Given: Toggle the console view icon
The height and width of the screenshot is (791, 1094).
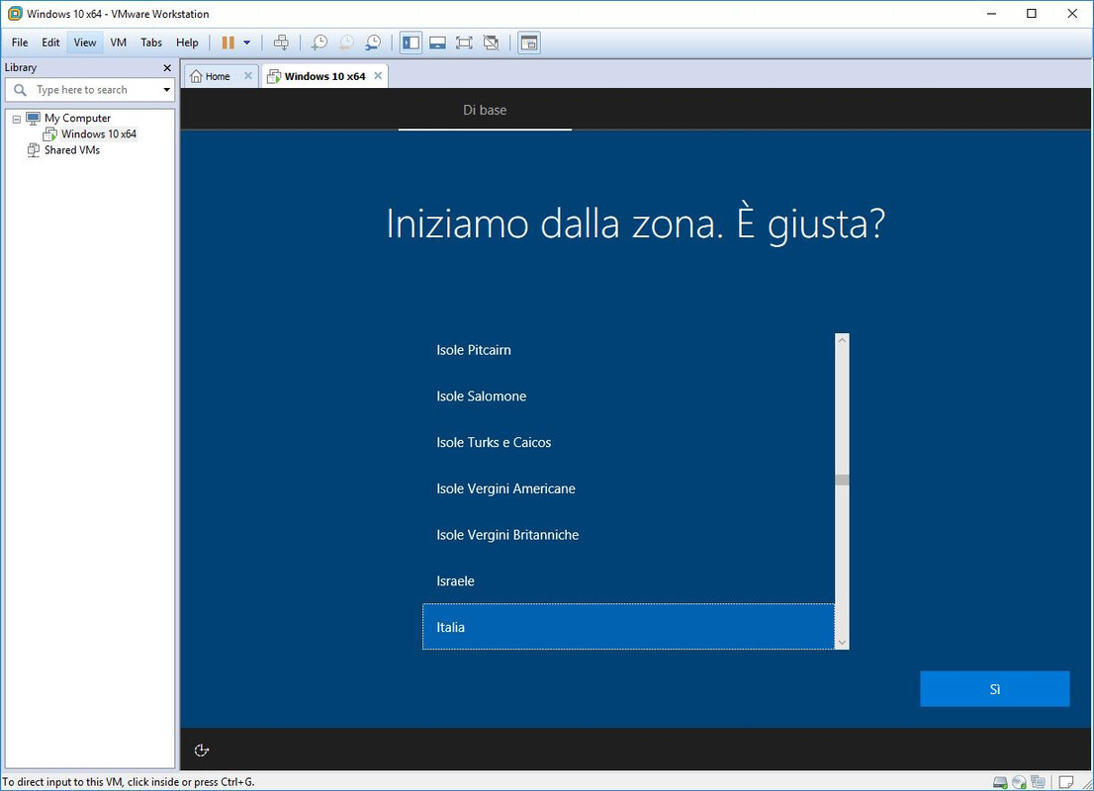Looking at the screenshot, I should 529,43.
